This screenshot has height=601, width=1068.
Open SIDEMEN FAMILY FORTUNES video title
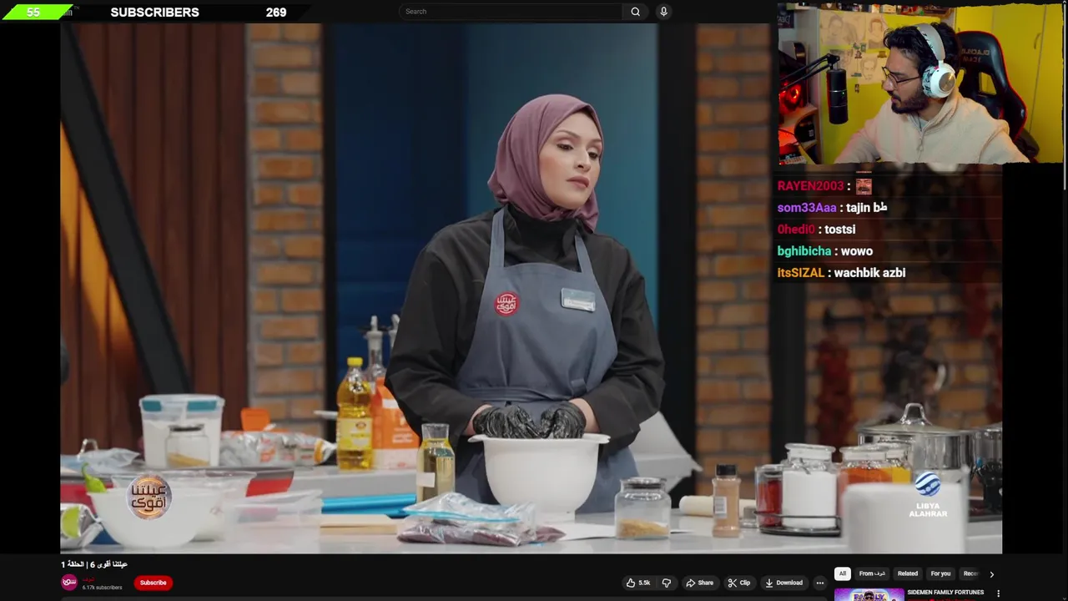click(x=945, y=593)
